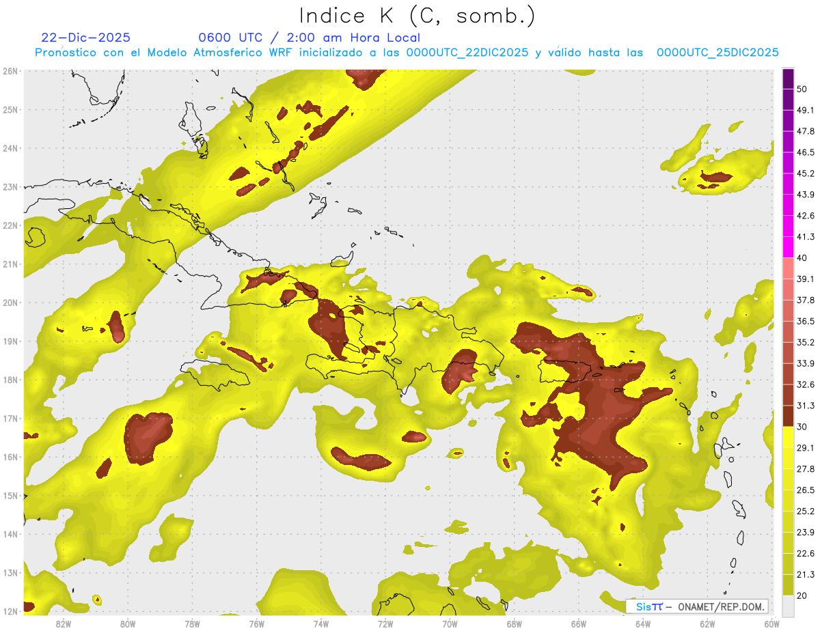Click the colorbar value 49.1

pyautogui.click(x=806, y=110)
